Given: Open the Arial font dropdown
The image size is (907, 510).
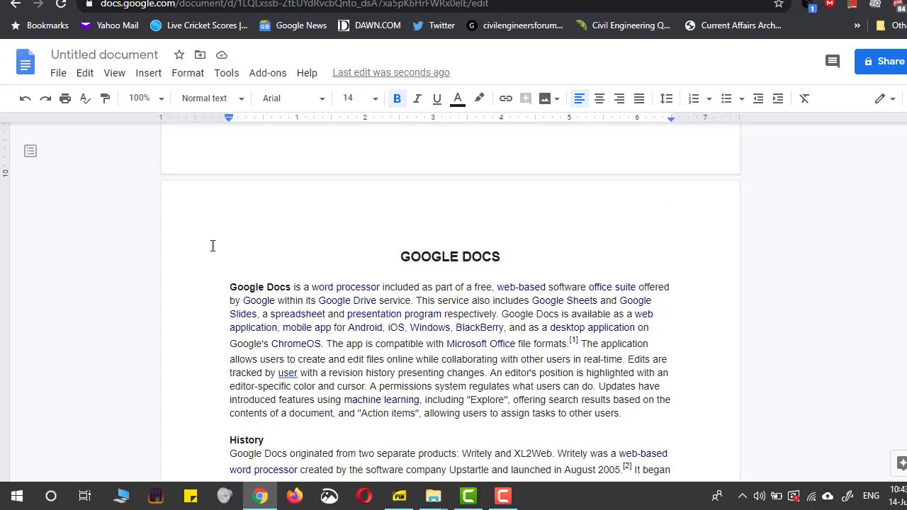Looking at the screenshot, I should (293, 98).
